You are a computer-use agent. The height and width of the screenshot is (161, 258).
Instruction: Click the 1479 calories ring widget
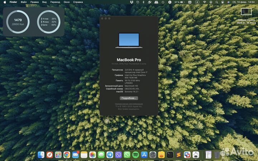pyautogui.click(x=18, y=22)
